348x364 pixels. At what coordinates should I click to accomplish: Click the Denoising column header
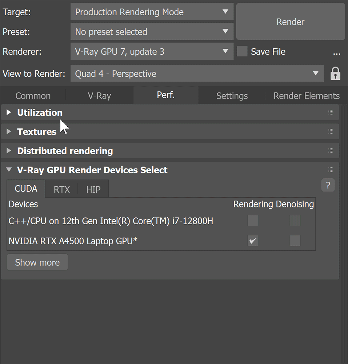pos(295,204)
